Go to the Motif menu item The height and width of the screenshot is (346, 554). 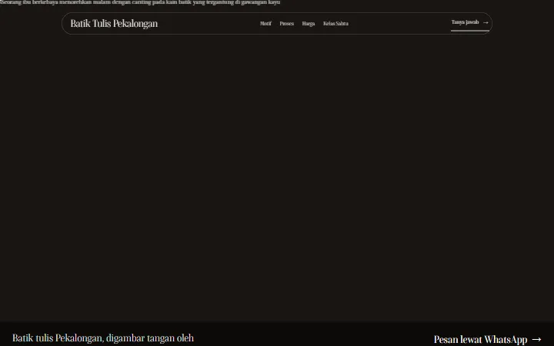[x=265, y=24]
